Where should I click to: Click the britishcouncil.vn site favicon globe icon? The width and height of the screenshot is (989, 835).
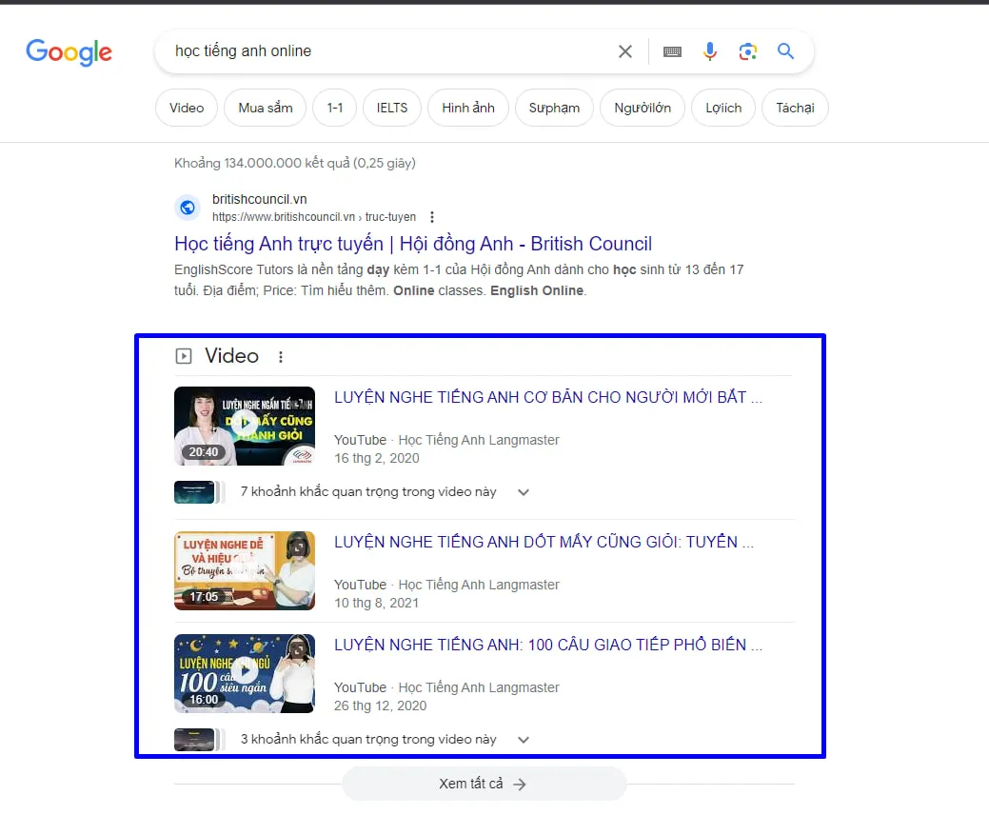pos(187,207)
